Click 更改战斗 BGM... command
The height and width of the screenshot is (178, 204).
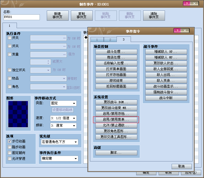pyautogui.click(x=116, y=102)
